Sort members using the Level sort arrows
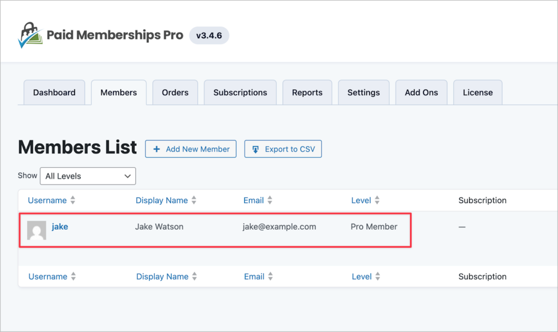The width and height of the screenshot is (558, 332). point(378,200)
